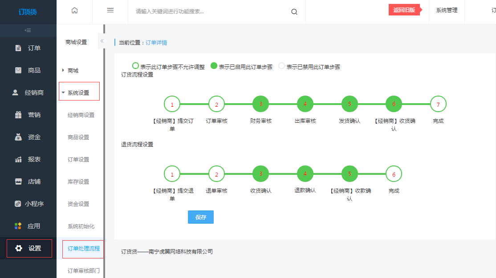
Task: Click the search magnifier icon
Action: [x=294, y=12]
